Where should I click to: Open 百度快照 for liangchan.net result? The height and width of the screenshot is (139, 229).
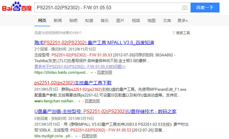click(92, 101)
